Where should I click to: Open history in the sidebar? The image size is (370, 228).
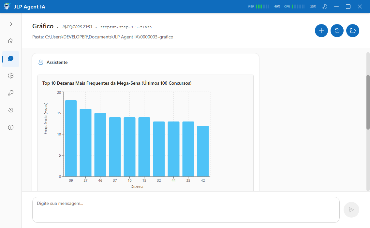11,110
